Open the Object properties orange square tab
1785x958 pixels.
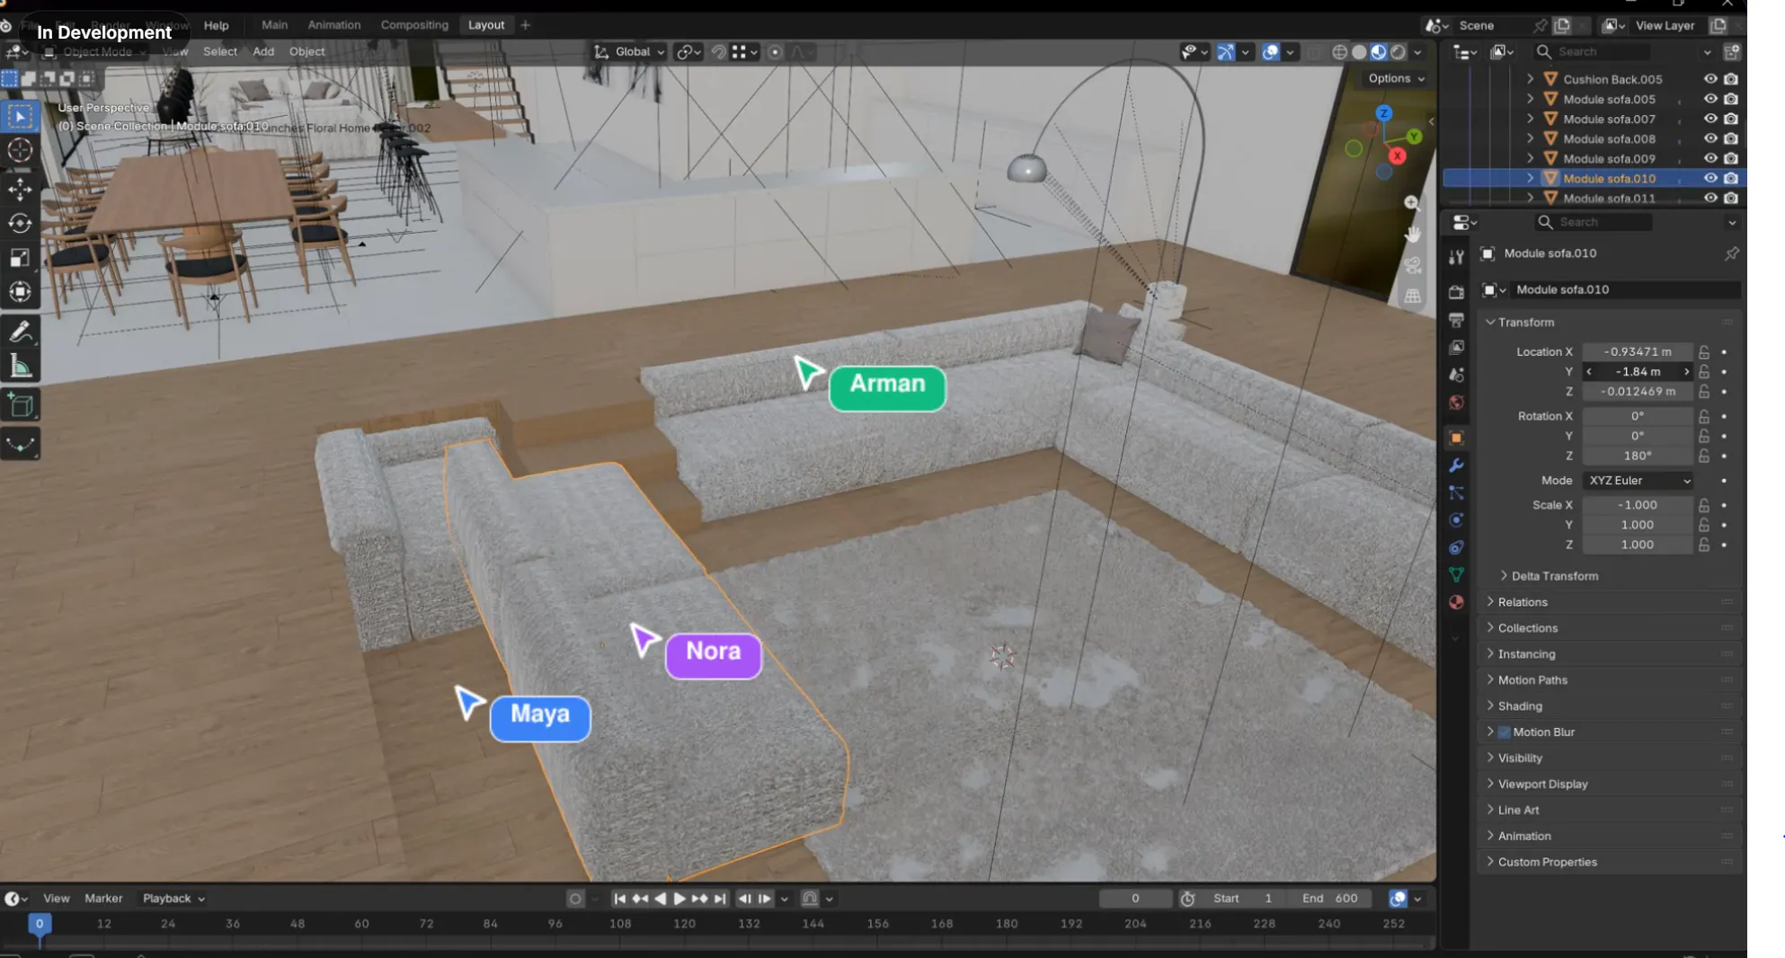1456,438
